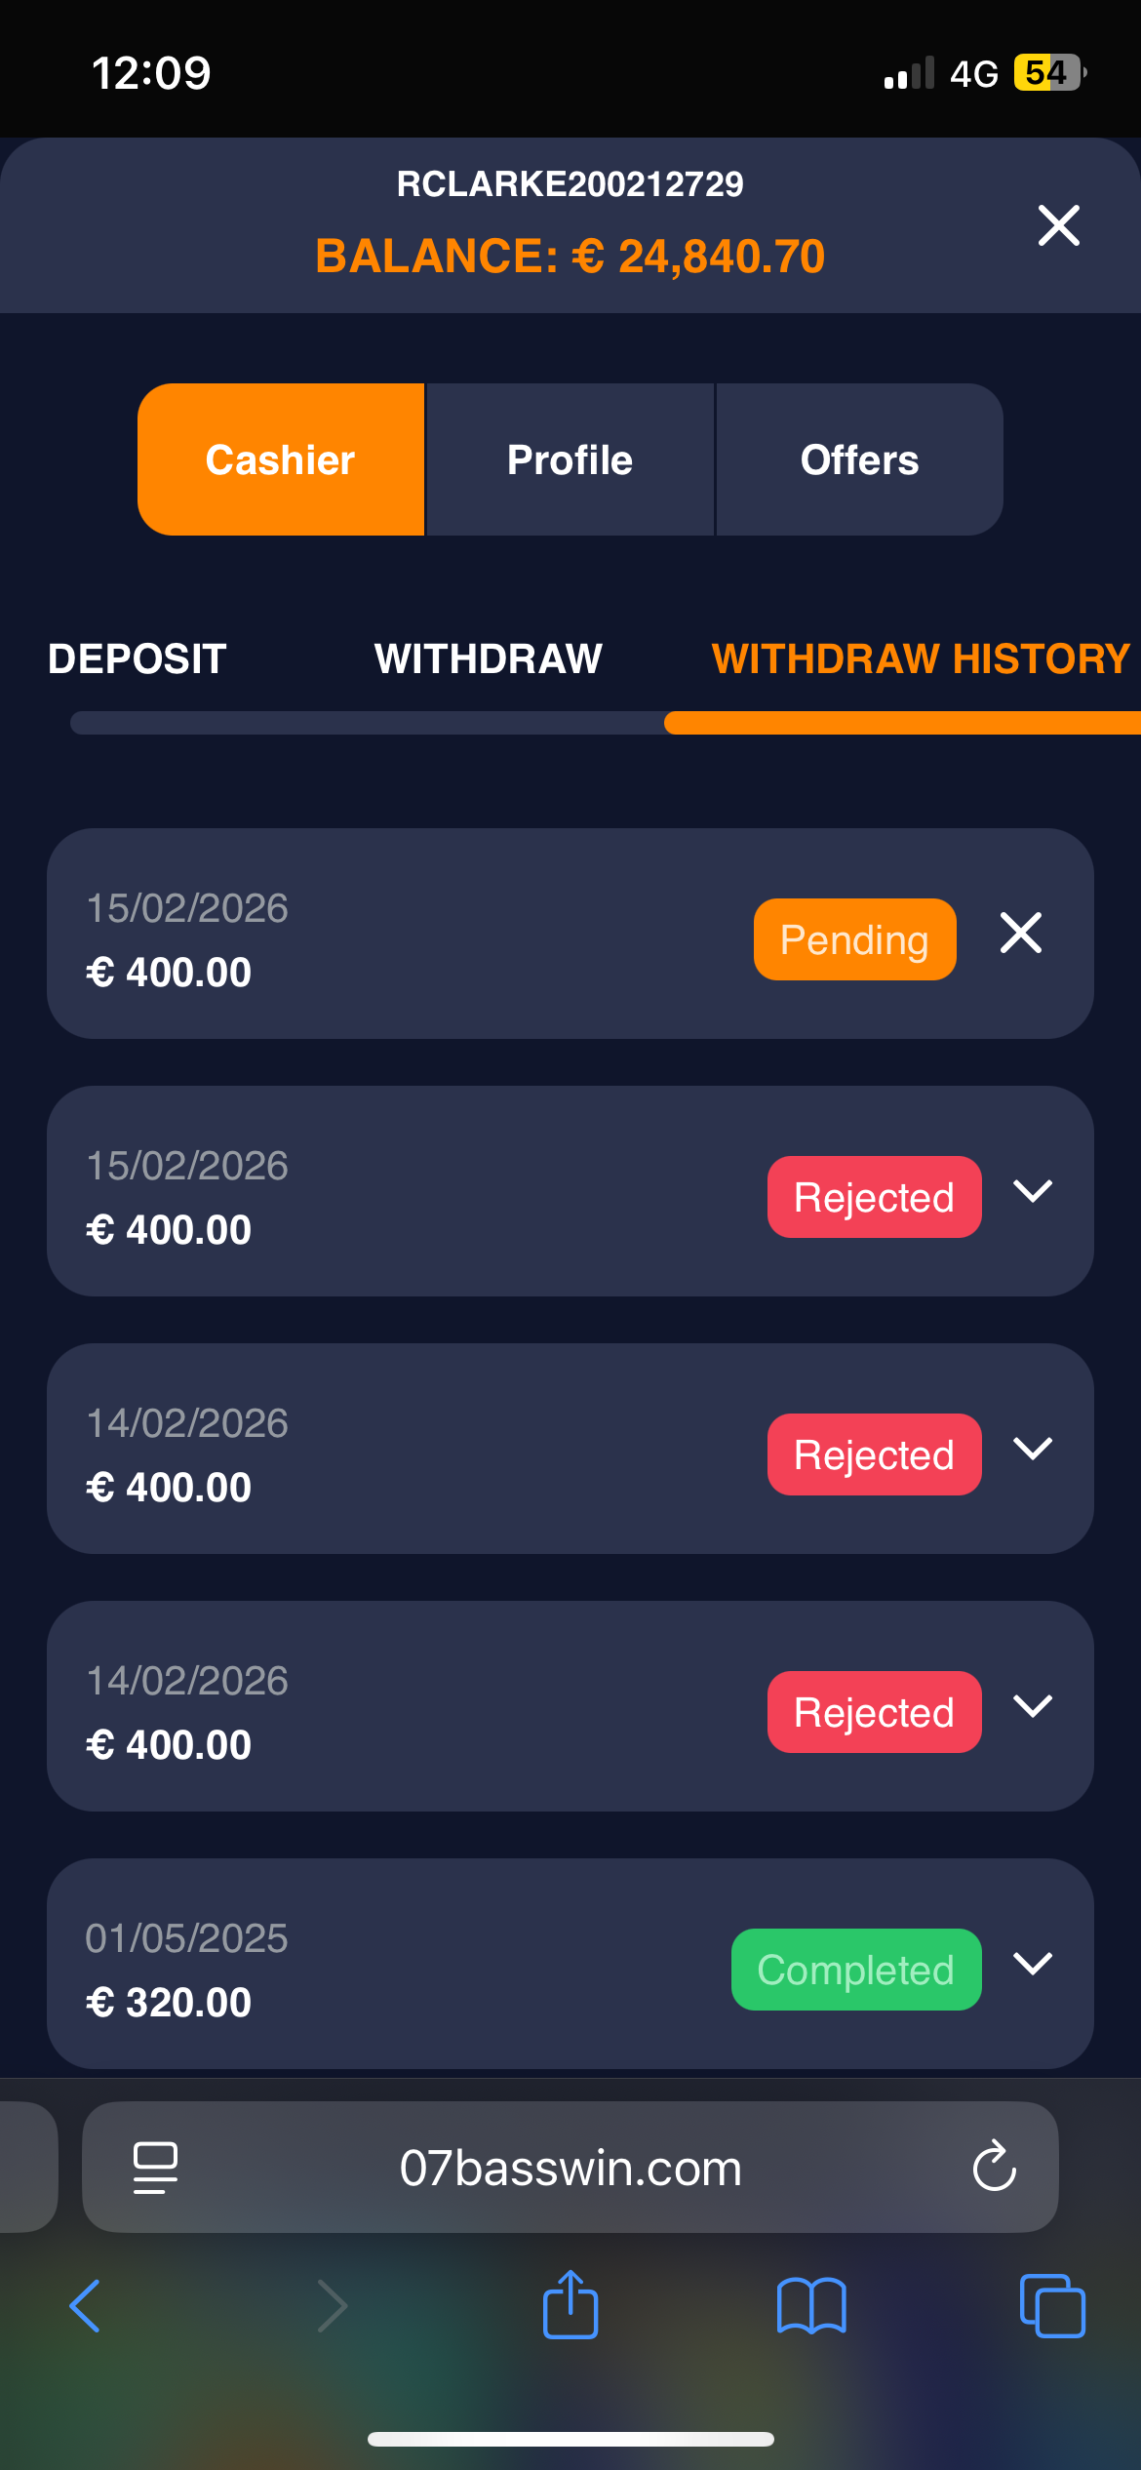Show all open Safari tabs

click(1051, 2306)
